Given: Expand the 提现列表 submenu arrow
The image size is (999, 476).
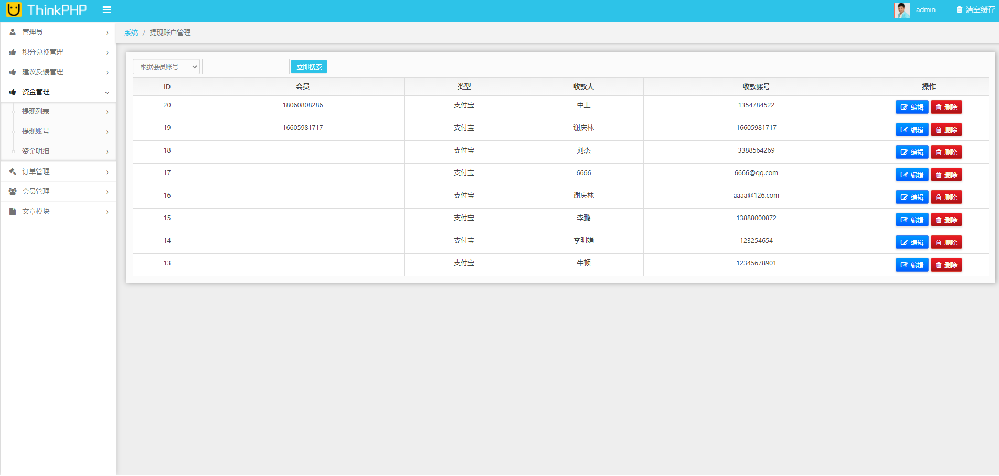Looking at the screenshot, I should tap(107, 112).
